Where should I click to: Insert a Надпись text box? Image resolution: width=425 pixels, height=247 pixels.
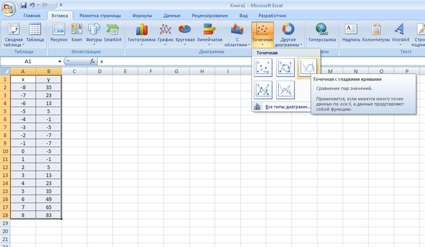[x=351, y=33]
